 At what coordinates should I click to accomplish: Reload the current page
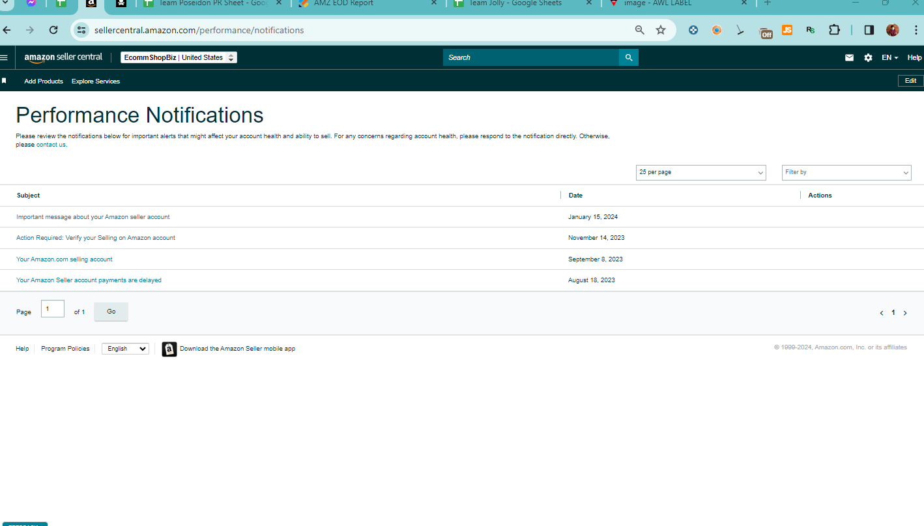click(53, 30)
